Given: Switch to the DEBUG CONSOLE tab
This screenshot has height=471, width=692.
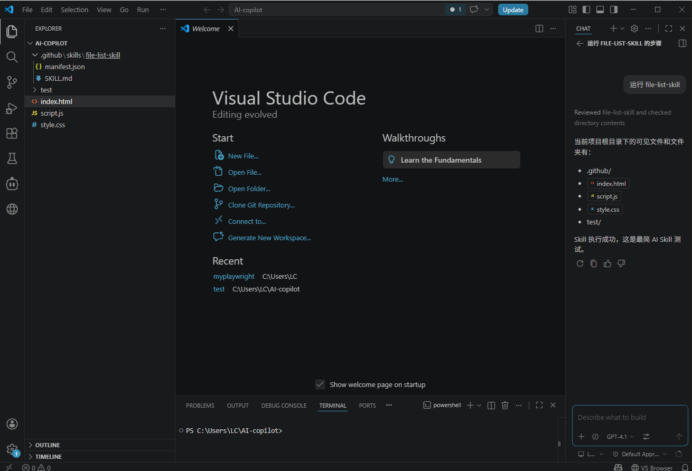Looking at the screenshot, I should click(284, 406).
